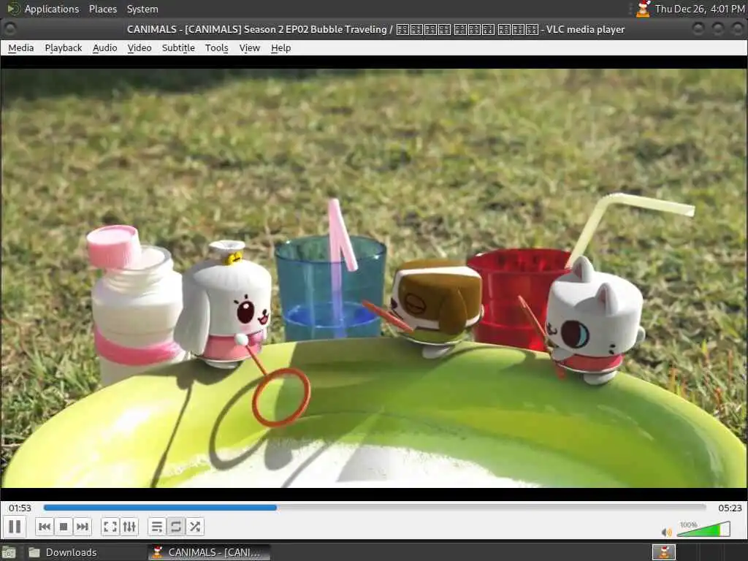Viewport: 748px width, 561px height.
Task: Show extended settings equalizer panel
Action: click(x=129, y=527)
